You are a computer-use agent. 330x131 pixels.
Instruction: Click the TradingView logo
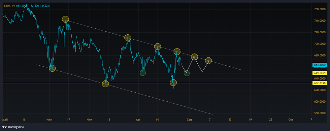coord(13,127)
